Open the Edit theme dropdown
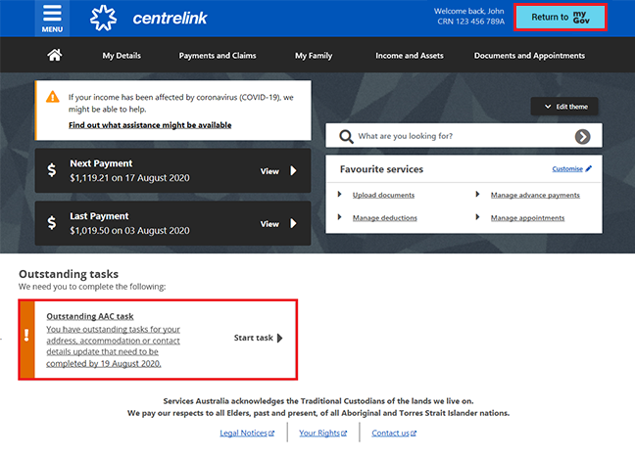The image size is (635, 458). (563, 106)
